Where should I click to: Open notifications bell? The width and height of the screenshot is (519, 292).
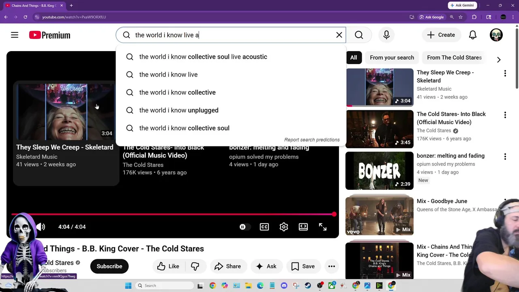(x=473, y=35)
